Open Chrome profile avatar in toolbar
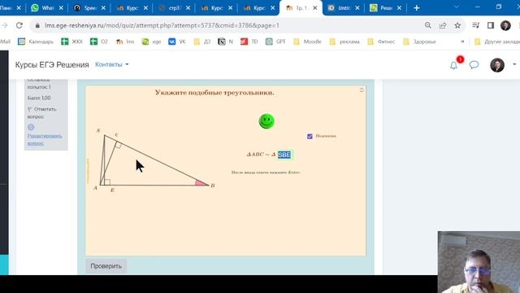 pos(505,25)
